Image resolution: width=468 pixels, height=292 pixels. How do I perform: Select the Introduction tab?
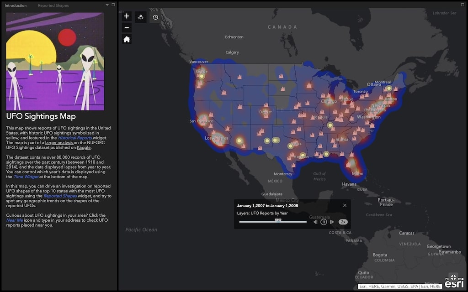[16, 5]
